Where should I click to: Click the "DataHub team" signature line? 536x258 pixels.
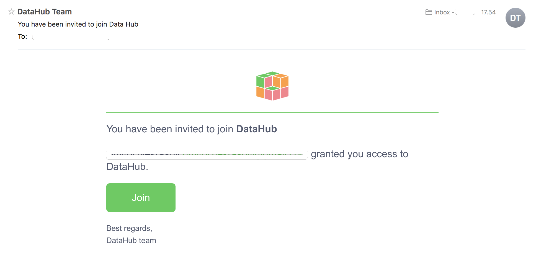coord(131,240)
